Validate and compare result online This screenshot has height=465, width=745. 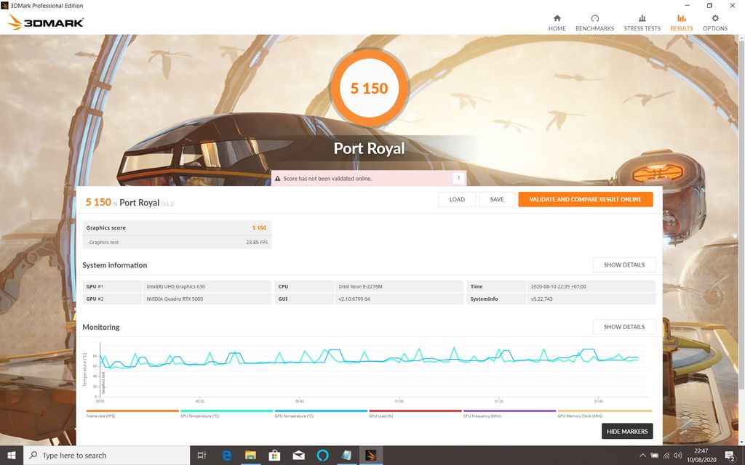[x=586, y=199]
